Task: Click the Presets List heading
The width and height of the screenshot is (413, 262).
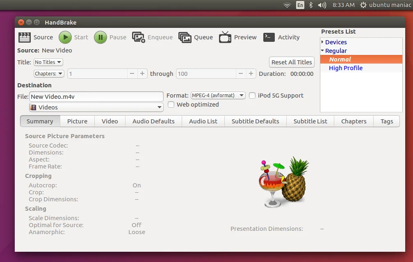Action: tap(338, 32)
